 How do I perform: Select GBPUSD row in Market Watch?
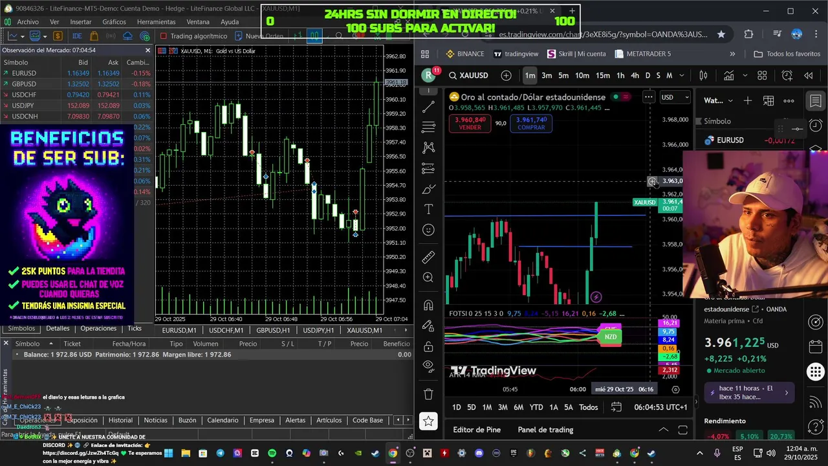[x=76, y=84]
